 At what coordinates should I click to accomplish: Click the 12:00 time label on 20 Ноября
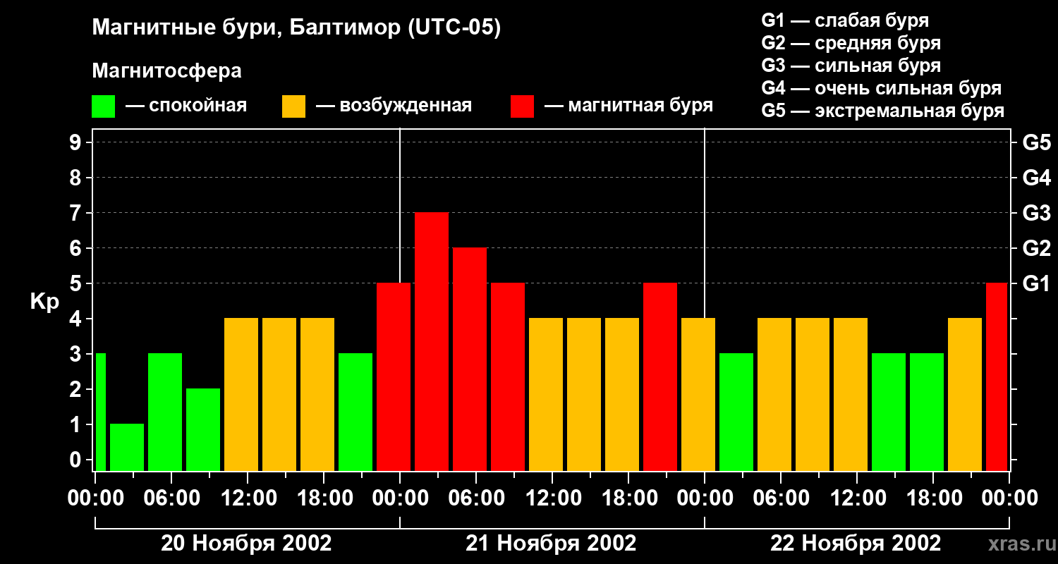coord(248,498)
